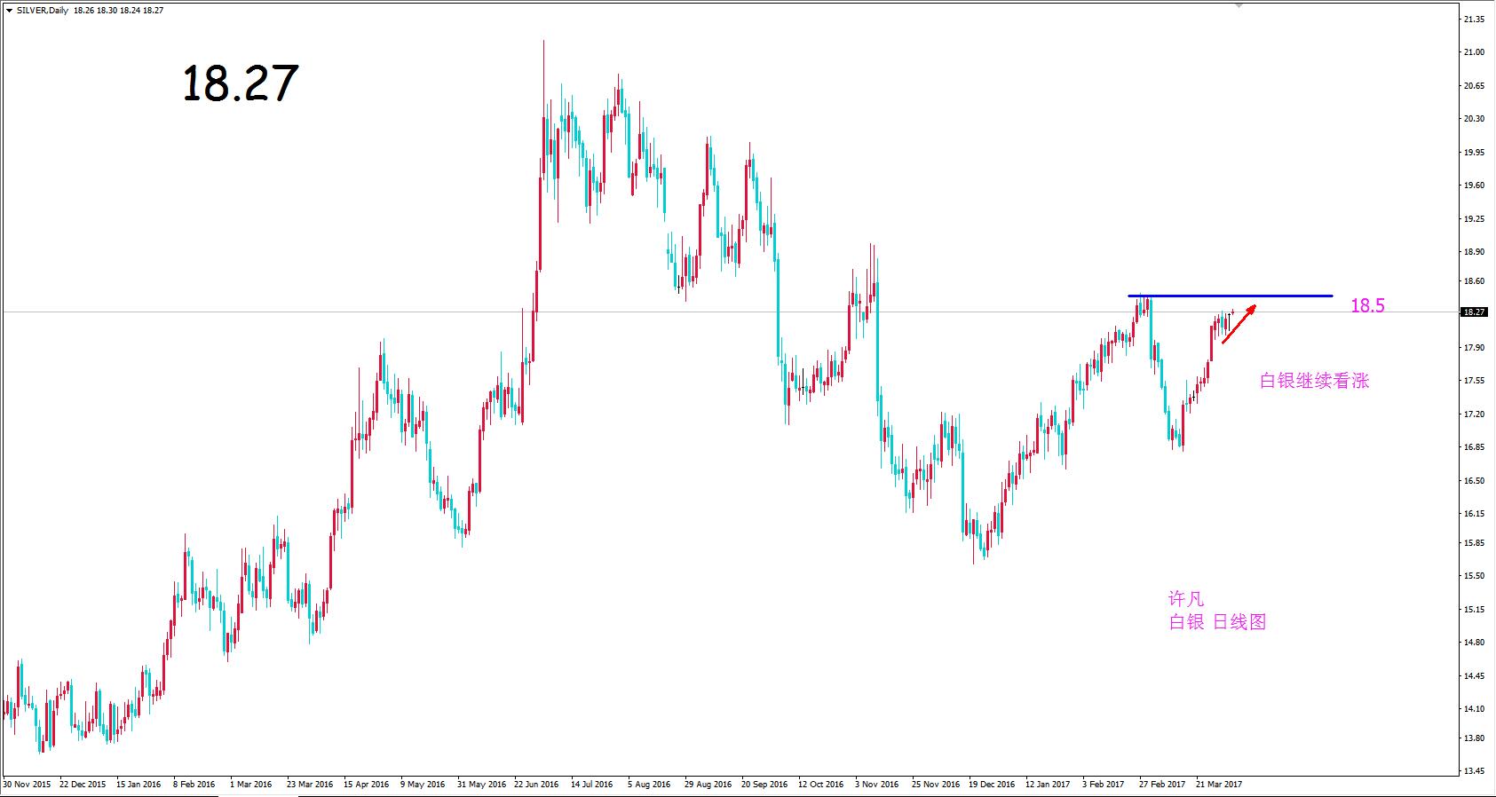Click the black 18.27 current price tag

[1474, 312]
